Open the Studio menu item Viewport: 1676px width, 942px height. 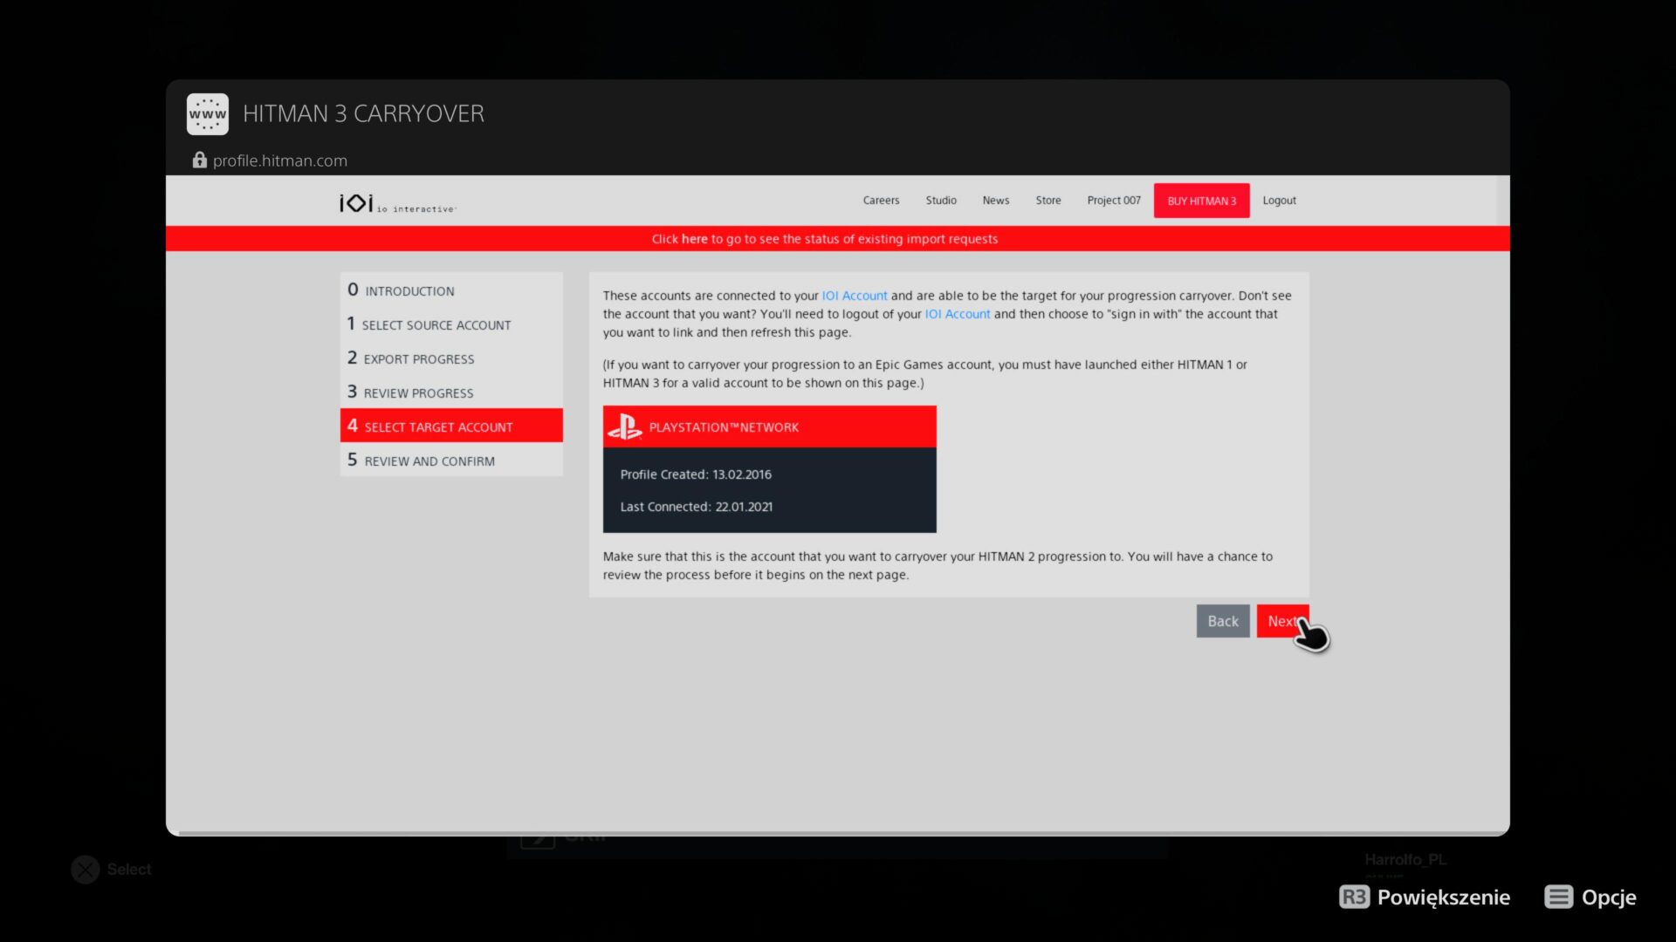click(941, 201)
